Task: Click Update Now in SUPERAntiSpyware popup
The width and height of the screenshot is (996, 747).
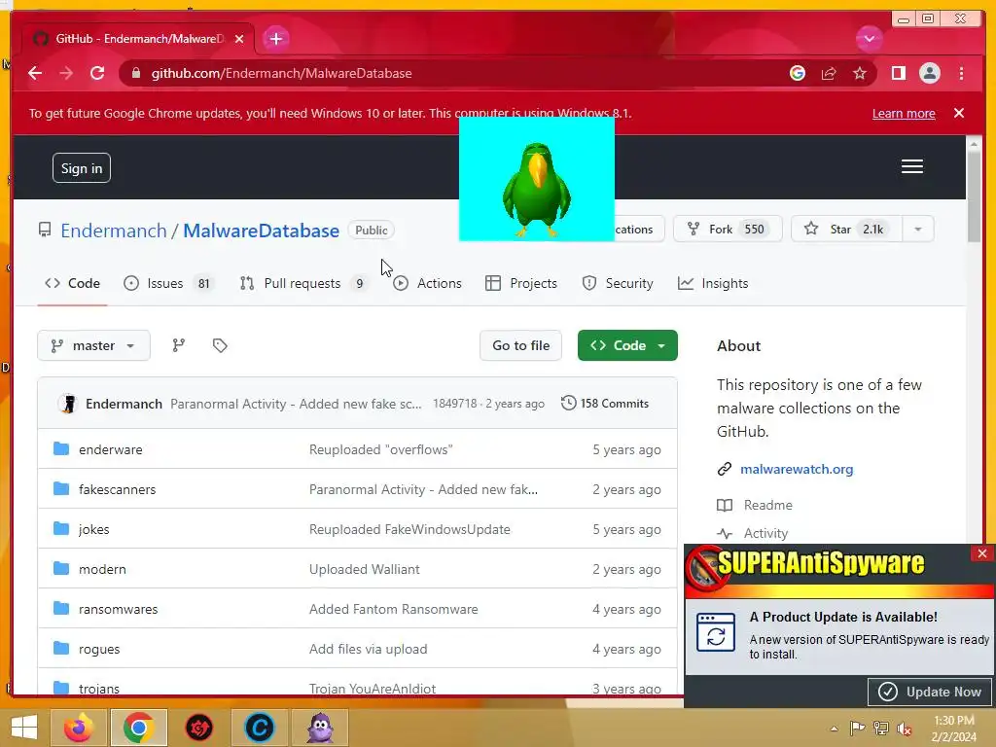Action: (931, 692)
